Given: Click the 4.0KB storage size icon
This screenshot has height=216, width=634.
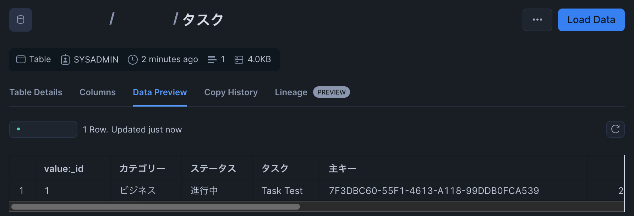Looking at the screenshot, I should pyautogui.click(x=239, y=59).
